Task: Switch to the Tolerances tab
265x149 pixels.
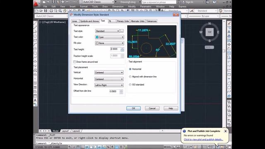Action: pos(152,21)
